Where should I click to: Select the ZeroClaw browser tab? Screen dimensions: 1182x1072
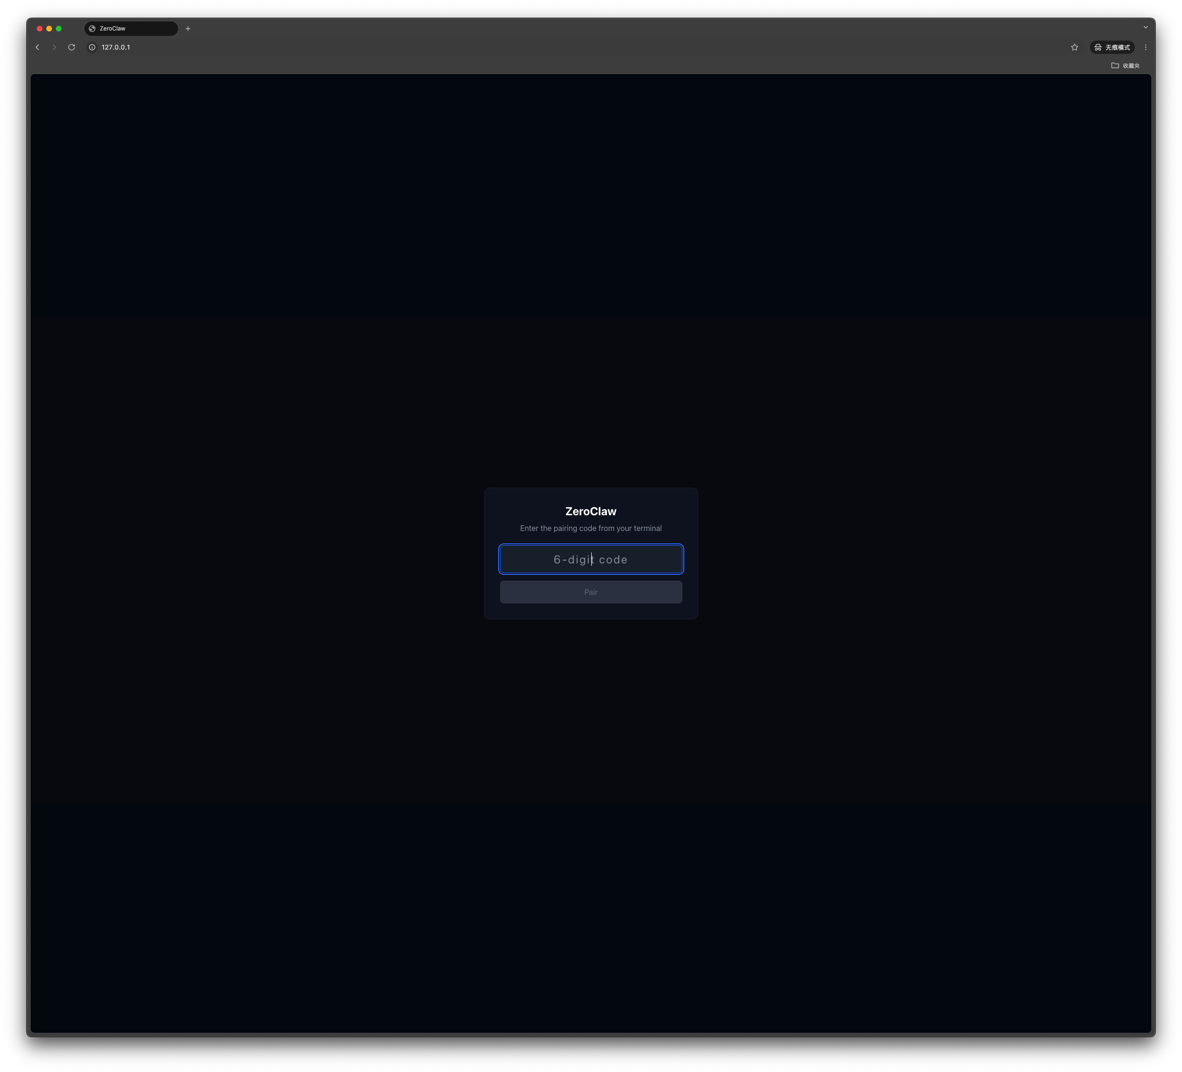(x=131, y=28)
